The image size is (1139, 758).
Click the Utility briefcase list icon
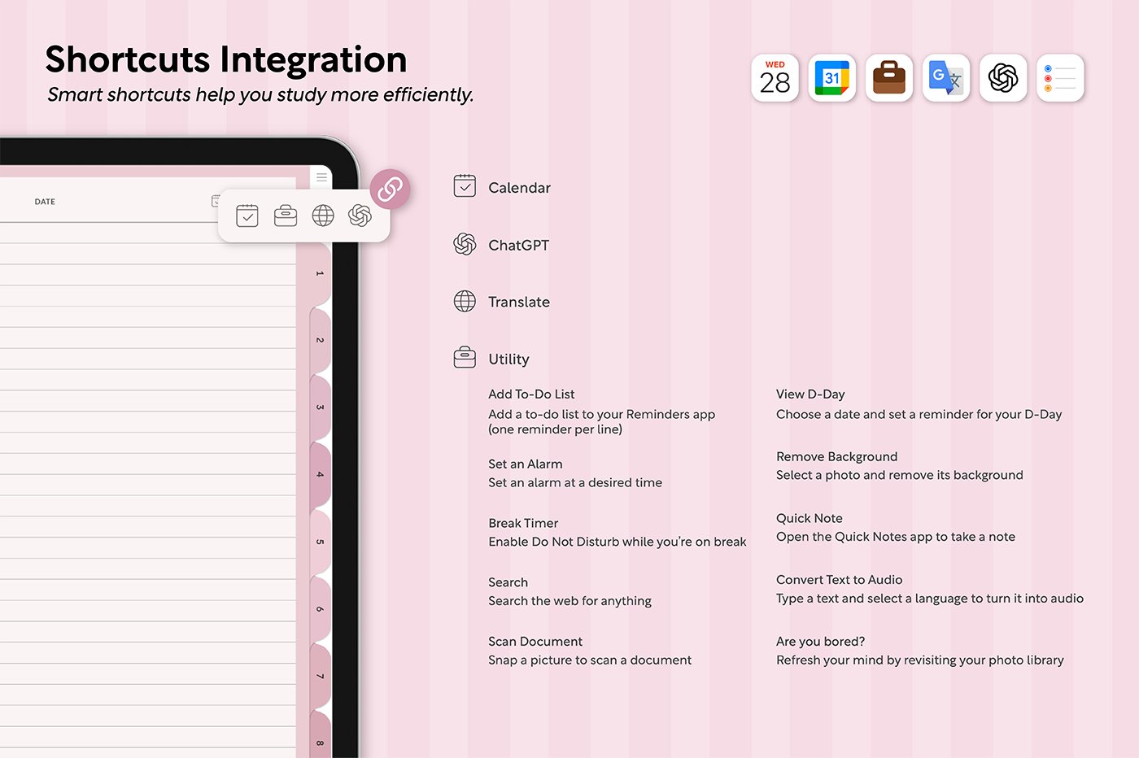465,358
